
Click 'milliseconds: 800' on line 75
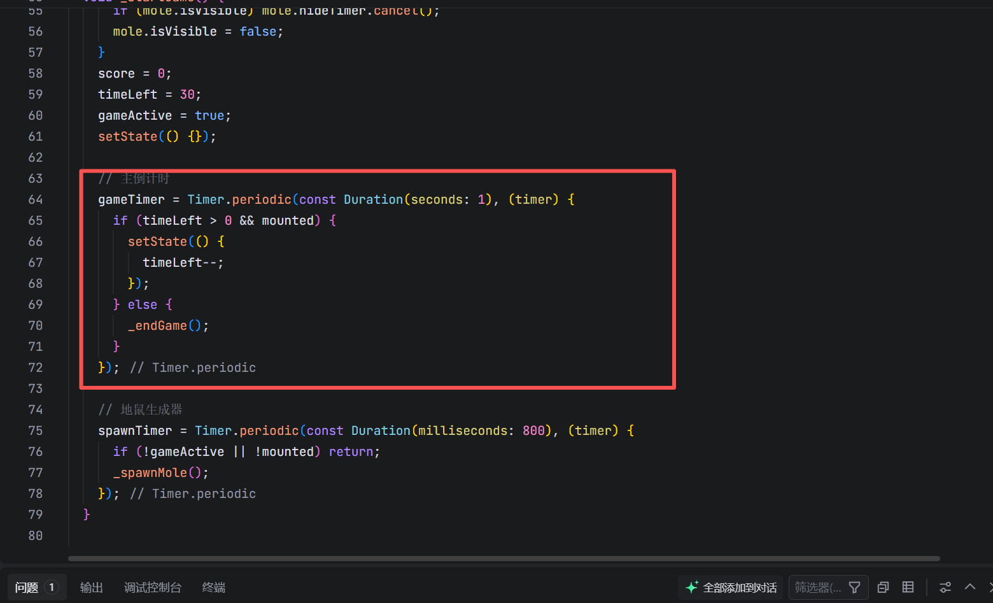click(482, 430)
